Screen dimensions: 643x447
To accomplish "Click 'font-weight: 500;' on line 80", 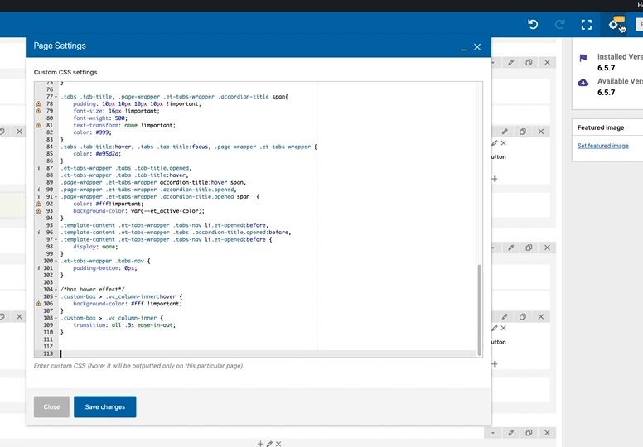I will coord(100,118).
